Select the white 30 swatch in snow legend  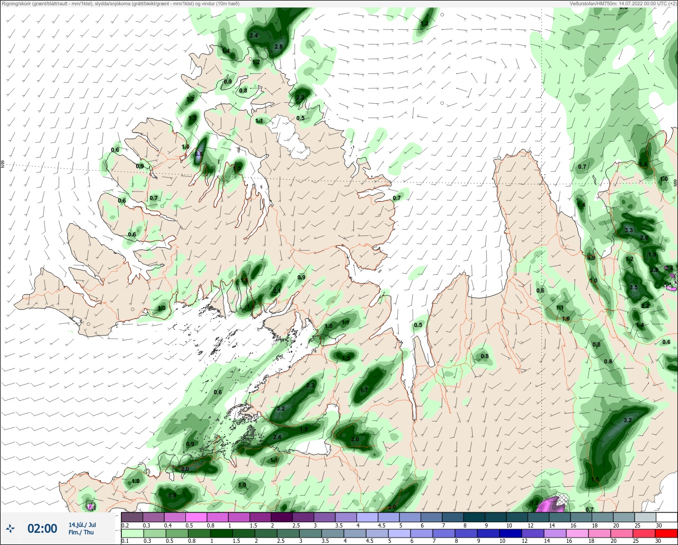666,517
